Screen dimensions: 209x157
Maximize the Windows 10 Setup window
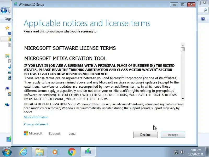tap(182, 5)
